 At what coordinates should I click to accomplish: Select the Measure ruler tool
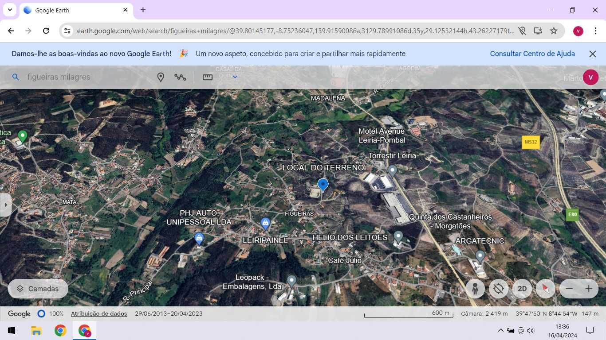click(x=208, y=77)
